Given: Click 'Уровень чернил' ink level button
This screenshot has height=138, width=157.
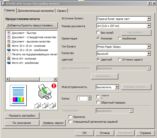Looking at the screenshot, I should tap(53, 123).
